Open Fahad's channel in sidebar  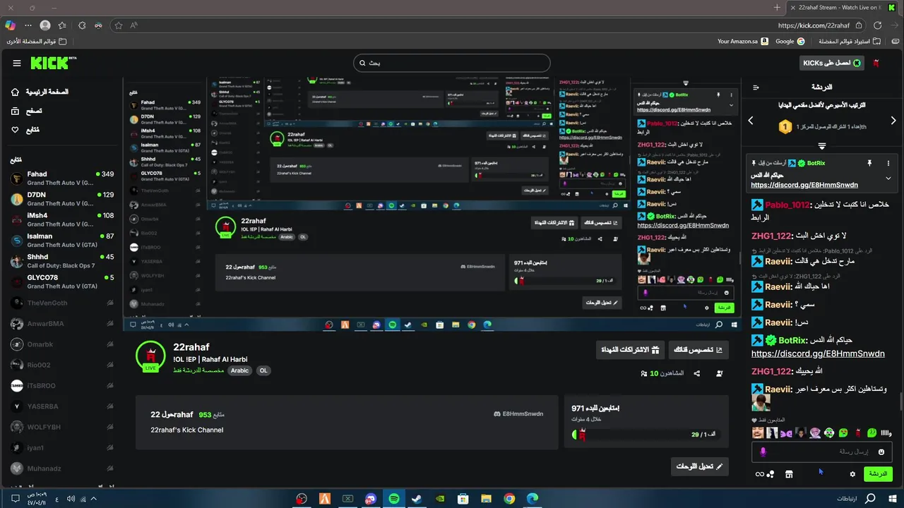pyautogui.click(x=62, y=179)
